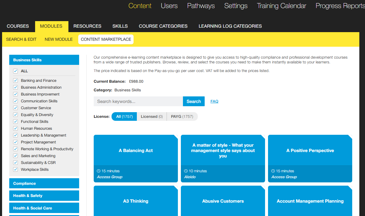Filter licenses by PAYG (1757)

(182, 117)
